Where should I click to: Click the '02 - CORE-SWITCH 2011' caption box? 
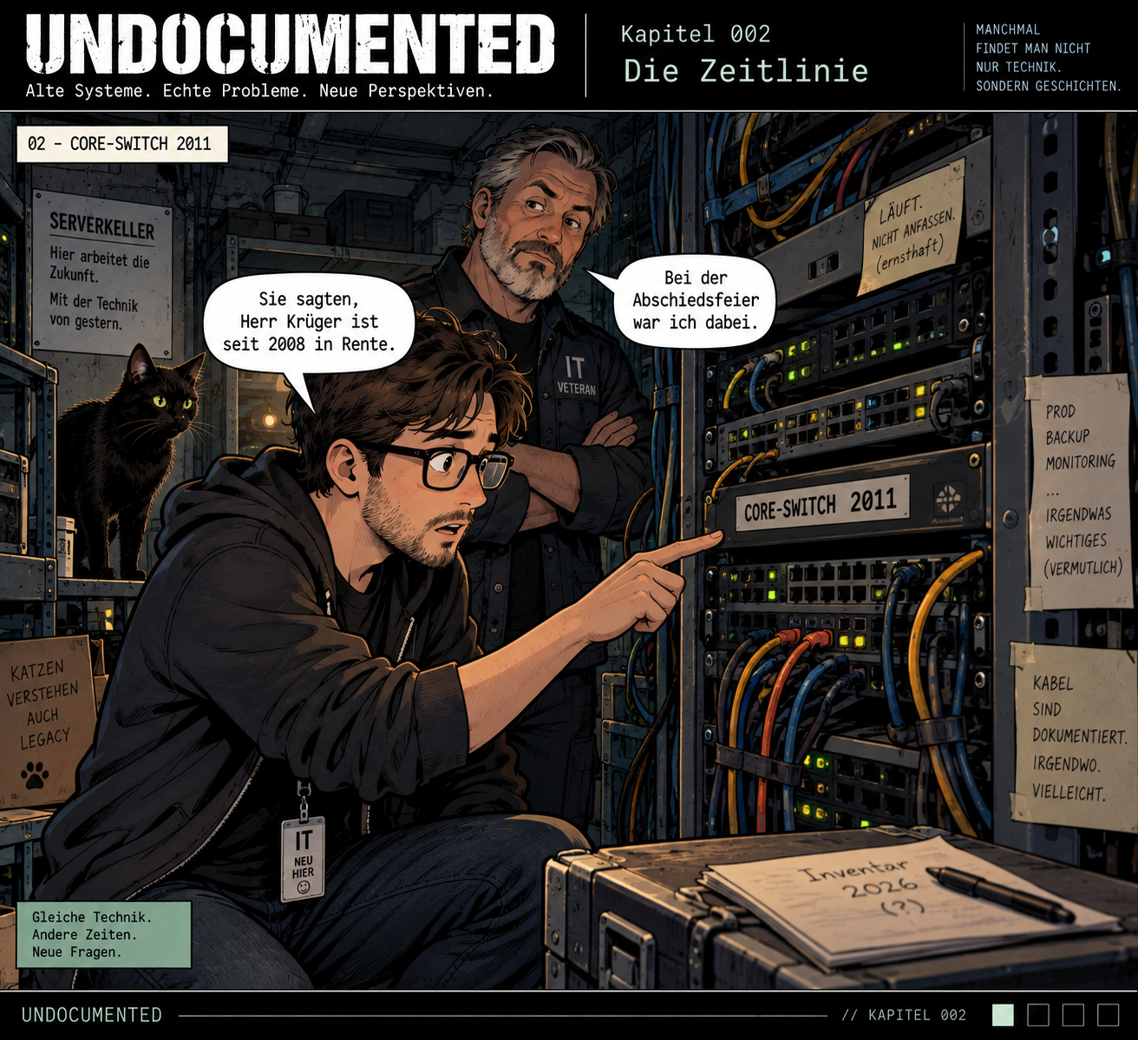pos(122,144)
